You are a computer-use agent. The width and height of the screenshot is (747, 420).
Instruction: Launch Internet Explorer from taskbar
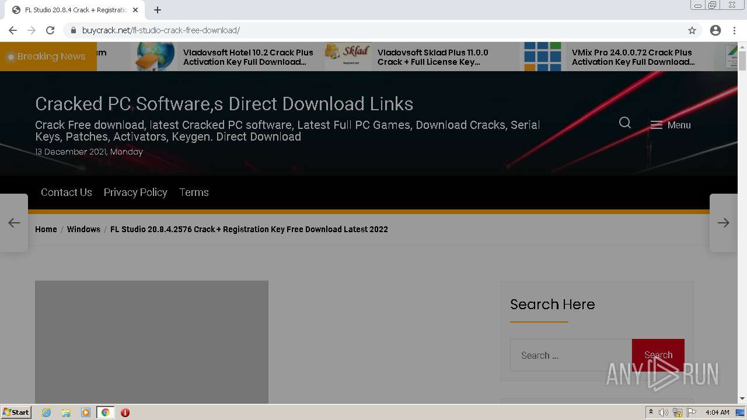[x=47, y=412]
